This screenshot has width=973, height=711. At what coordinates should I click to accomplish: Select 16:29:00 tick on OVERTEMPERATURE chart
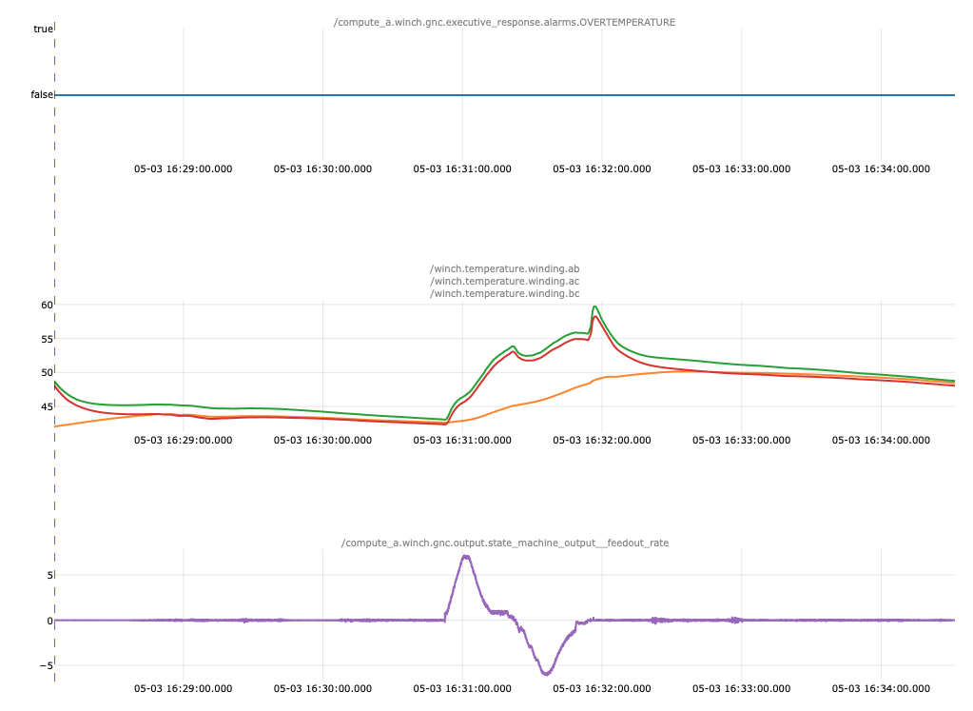click(x=183, y=168)
